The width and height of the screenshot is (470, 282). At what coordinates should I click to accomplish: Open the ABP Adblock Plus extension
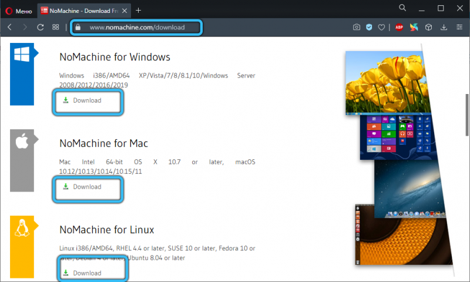point(399,27)
